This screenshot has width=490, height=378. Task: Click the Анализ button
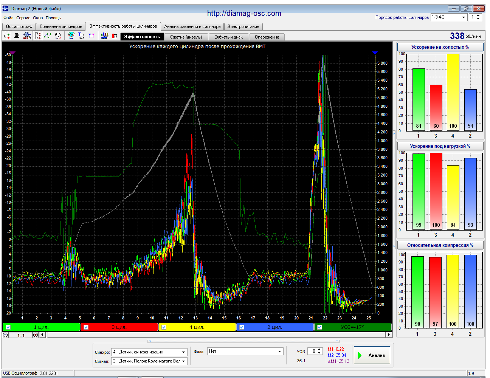click(372, 355)
